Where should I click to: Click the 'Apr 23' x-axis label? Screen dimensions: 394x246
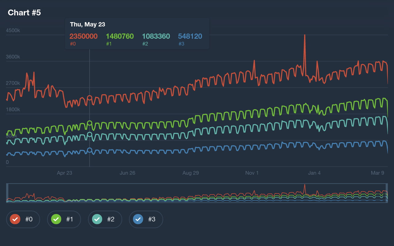coord(64,173)
